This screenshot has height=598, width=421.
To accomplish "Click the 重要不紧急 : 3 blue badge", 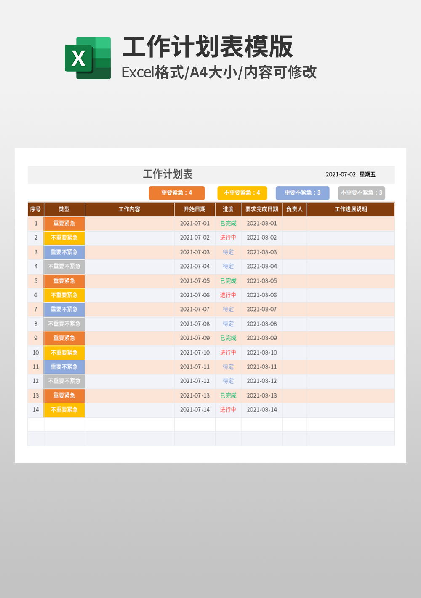I will click(302, 193).
